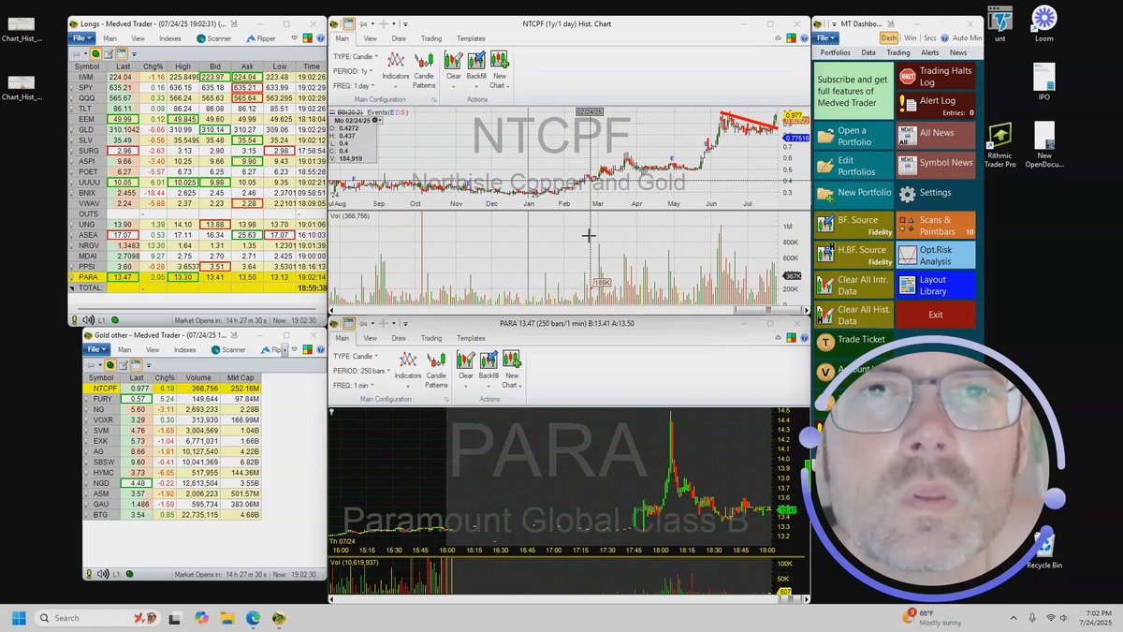Select the PARA row in Longs watchlist
1123x632 pixels.
(197, 277)
